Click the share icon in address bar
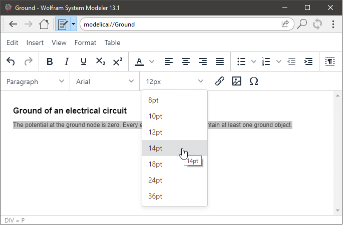 pyautogui.click(x=285, y=24)
